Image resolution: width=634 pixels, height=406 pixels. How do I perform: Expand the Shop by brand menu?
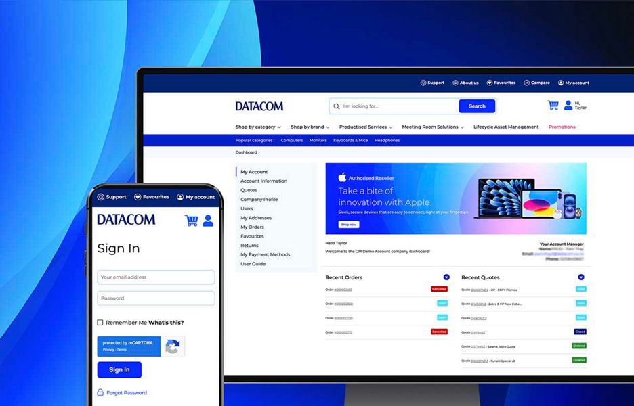click(310, 127)
